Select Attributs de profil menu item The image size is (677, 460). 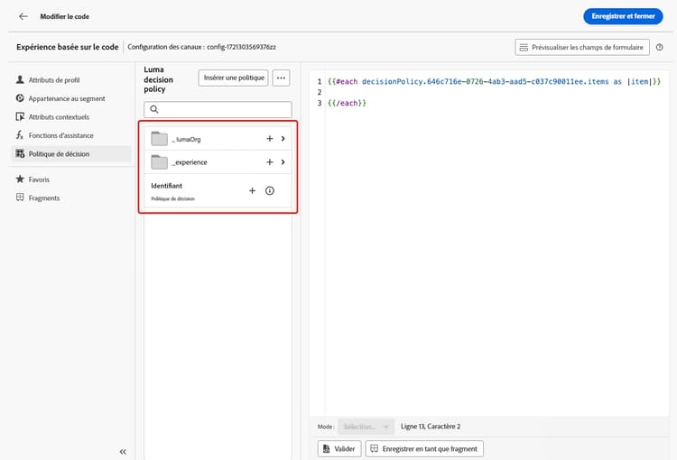54,80
